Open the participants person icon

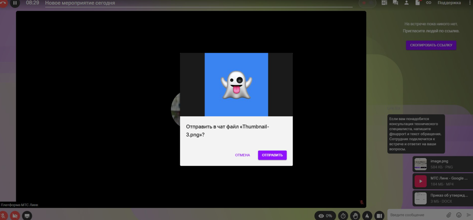pos(406,3)
